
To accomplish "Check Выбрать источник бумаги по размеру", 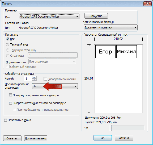I will (x=10, y=103).
